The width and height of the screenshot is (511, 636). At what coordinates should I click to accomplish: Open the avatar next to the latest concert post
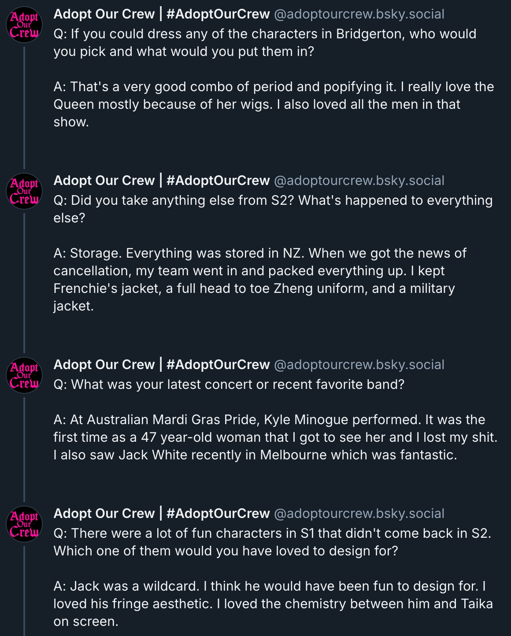(24, 375)
